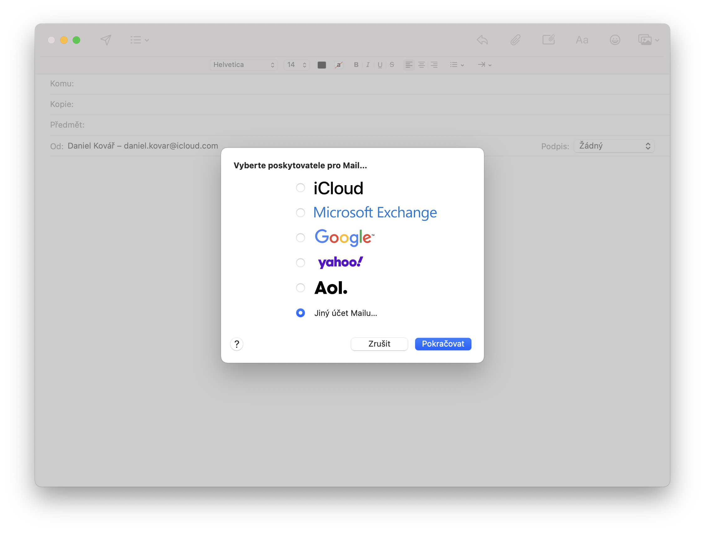This screenshot has height=533, width=705.
Task: Click the markup/annotate icon in toolbar
Action: coord(548,40)
